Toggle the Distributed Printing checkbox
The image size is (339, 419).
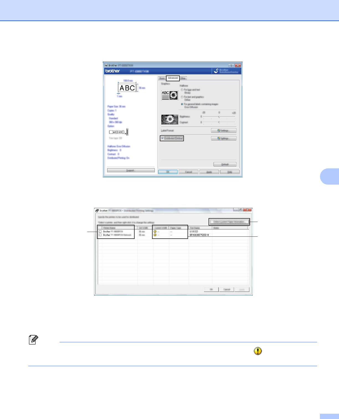[x=162, y=138]
